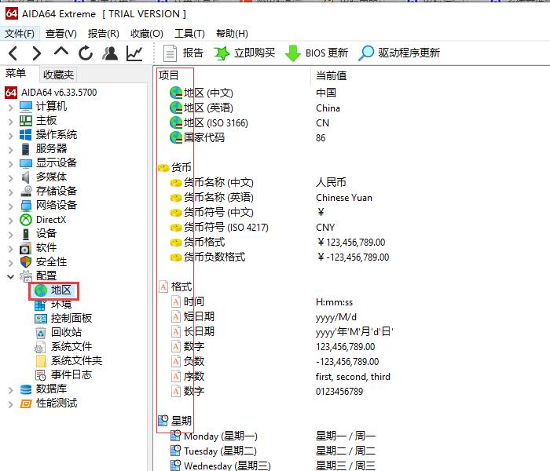Select the 设备 device icon
550x471 pixels.
tap(26, 234)
